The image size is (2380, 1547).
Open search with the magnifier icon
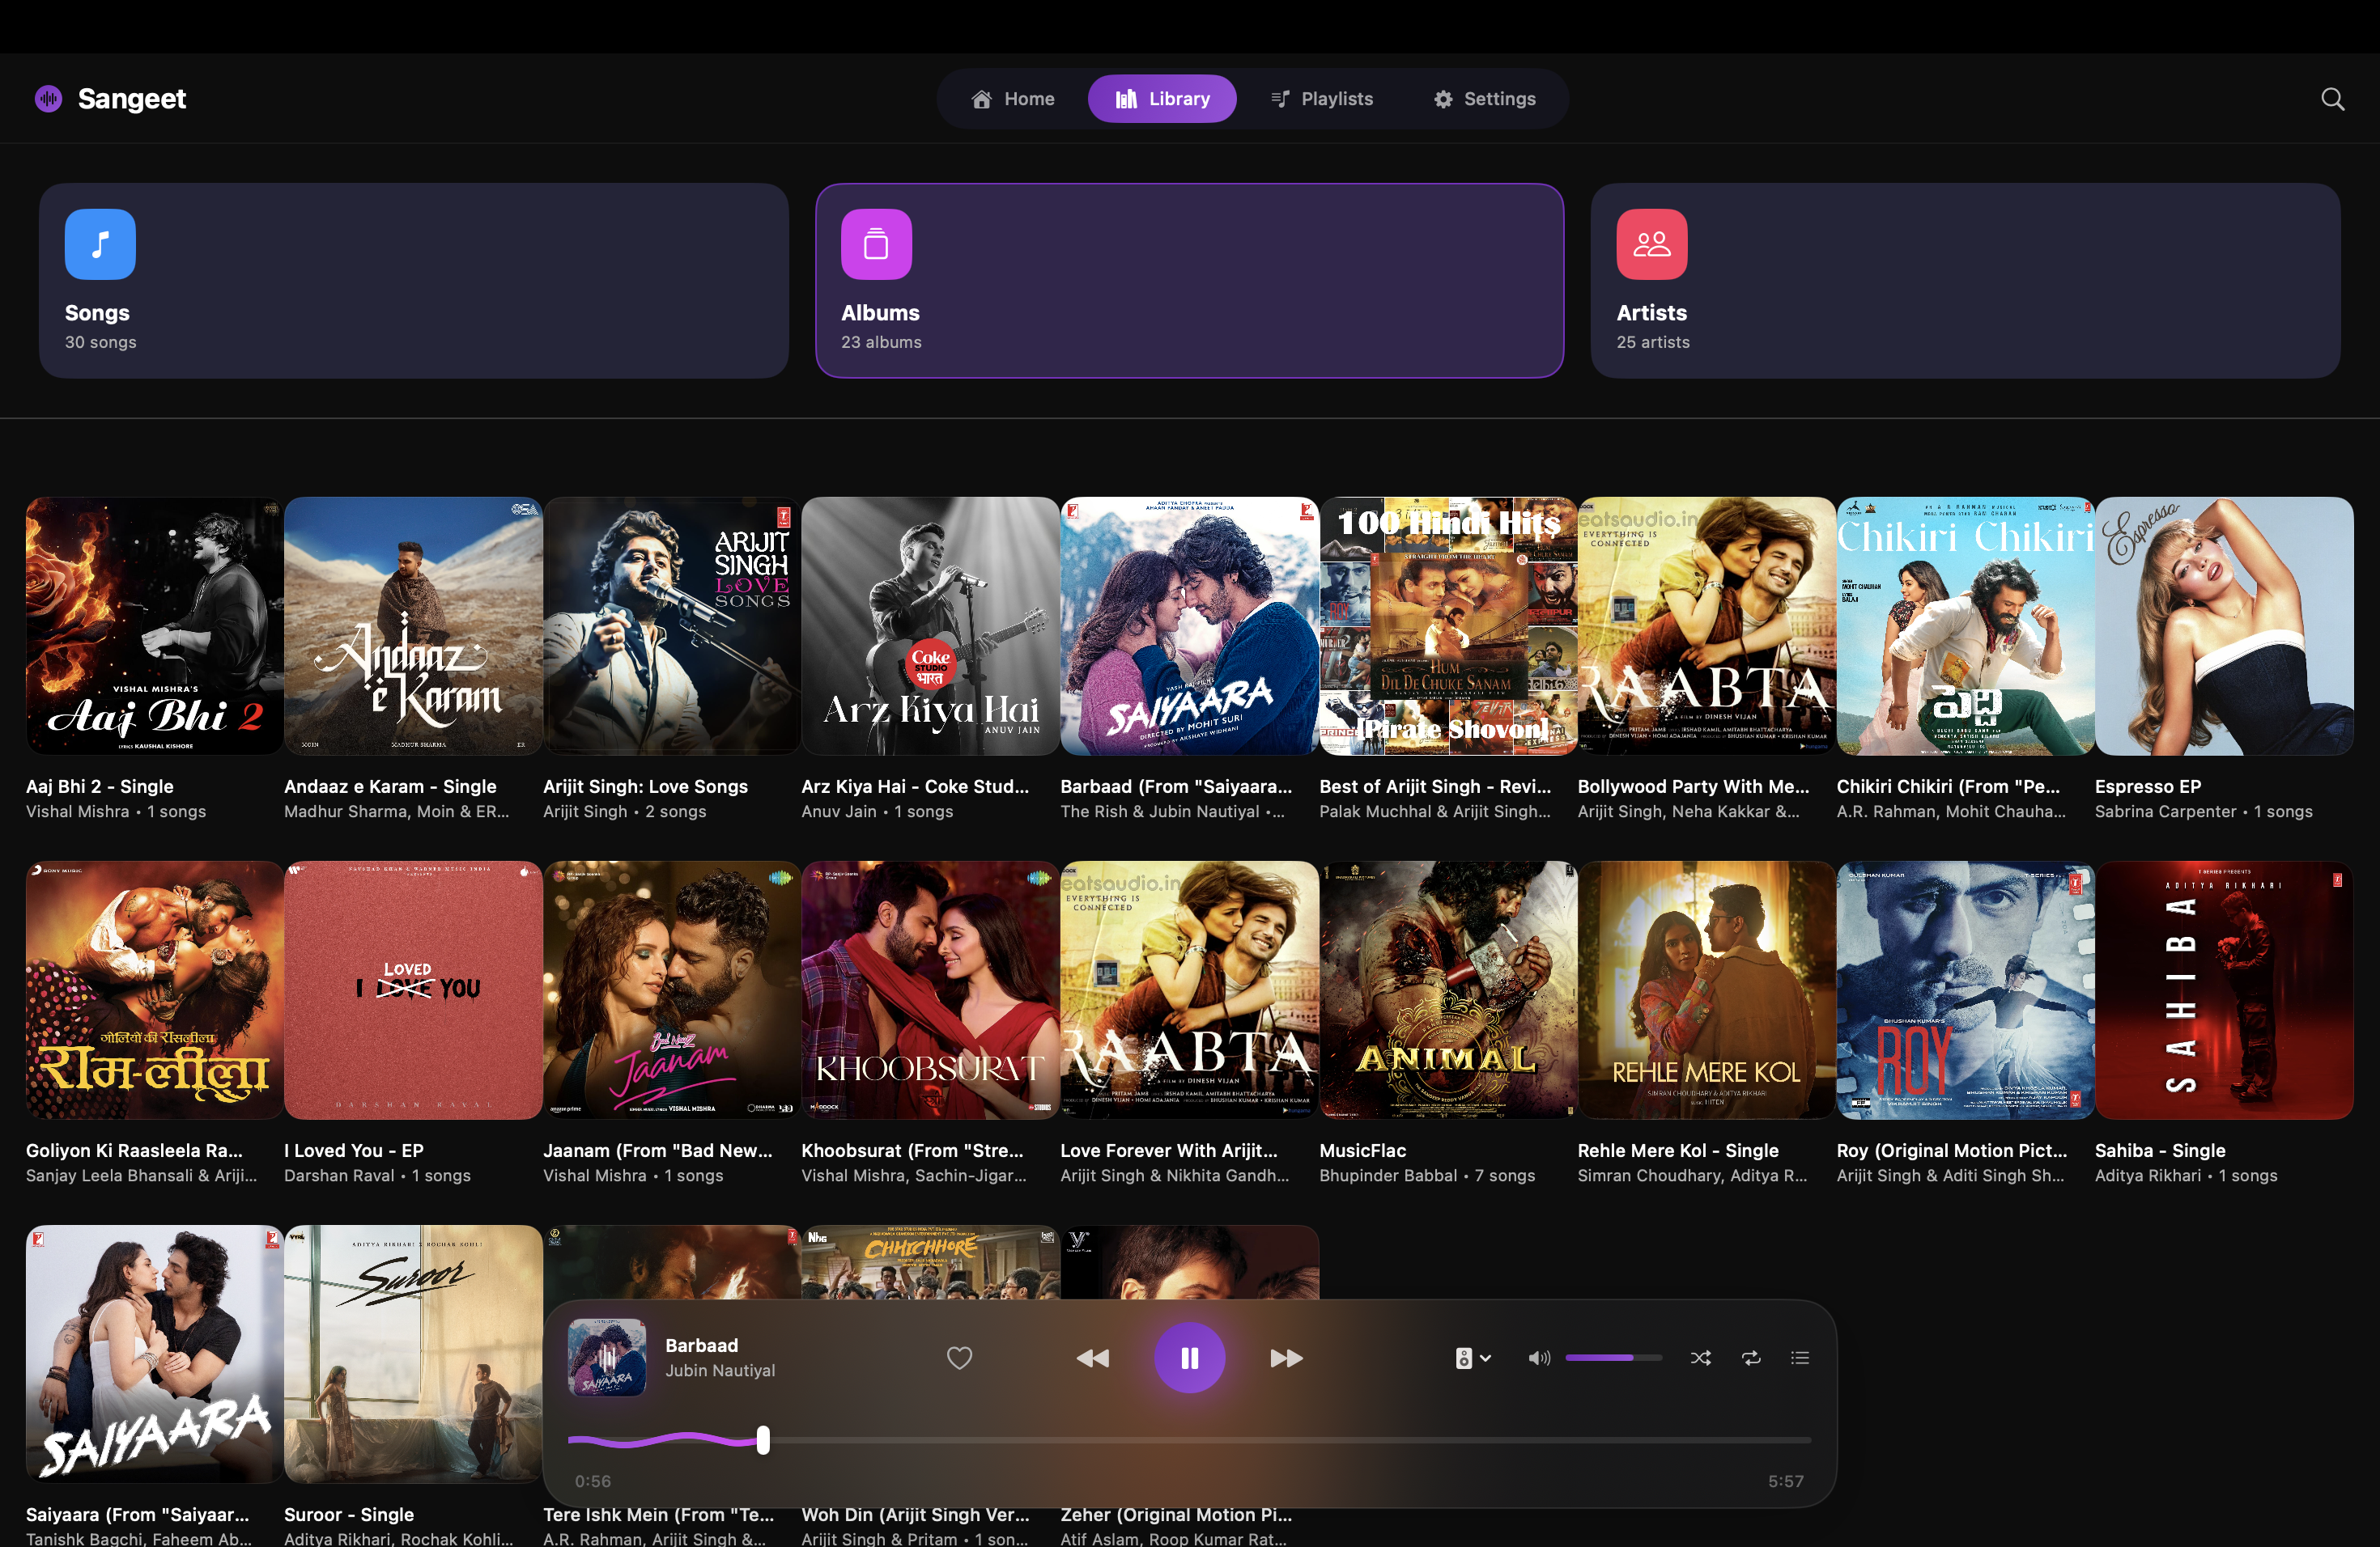click(x=2332, y=98)
